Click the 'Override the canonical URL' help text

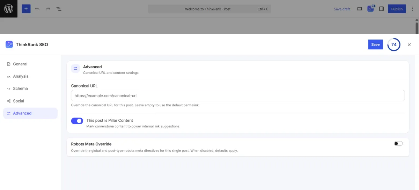pos(135,105)
